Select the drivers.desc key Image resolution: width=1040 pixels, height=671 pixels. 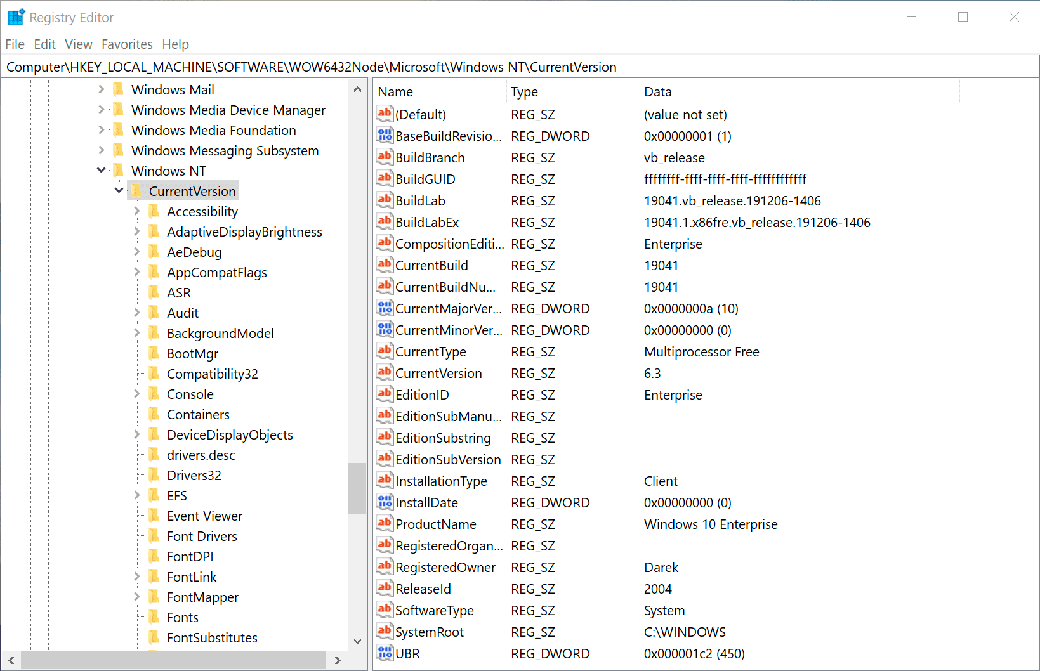[201, 455]
